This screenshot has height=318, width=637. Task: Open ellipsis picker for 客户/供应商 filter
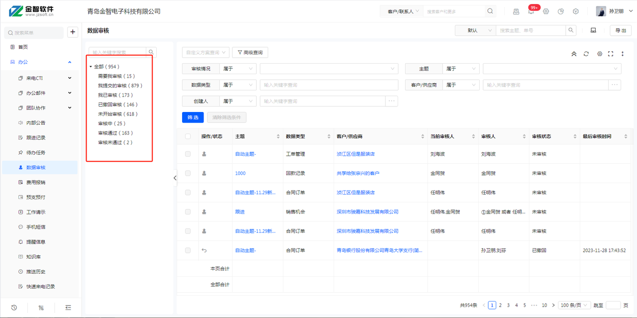pos(615,85)
